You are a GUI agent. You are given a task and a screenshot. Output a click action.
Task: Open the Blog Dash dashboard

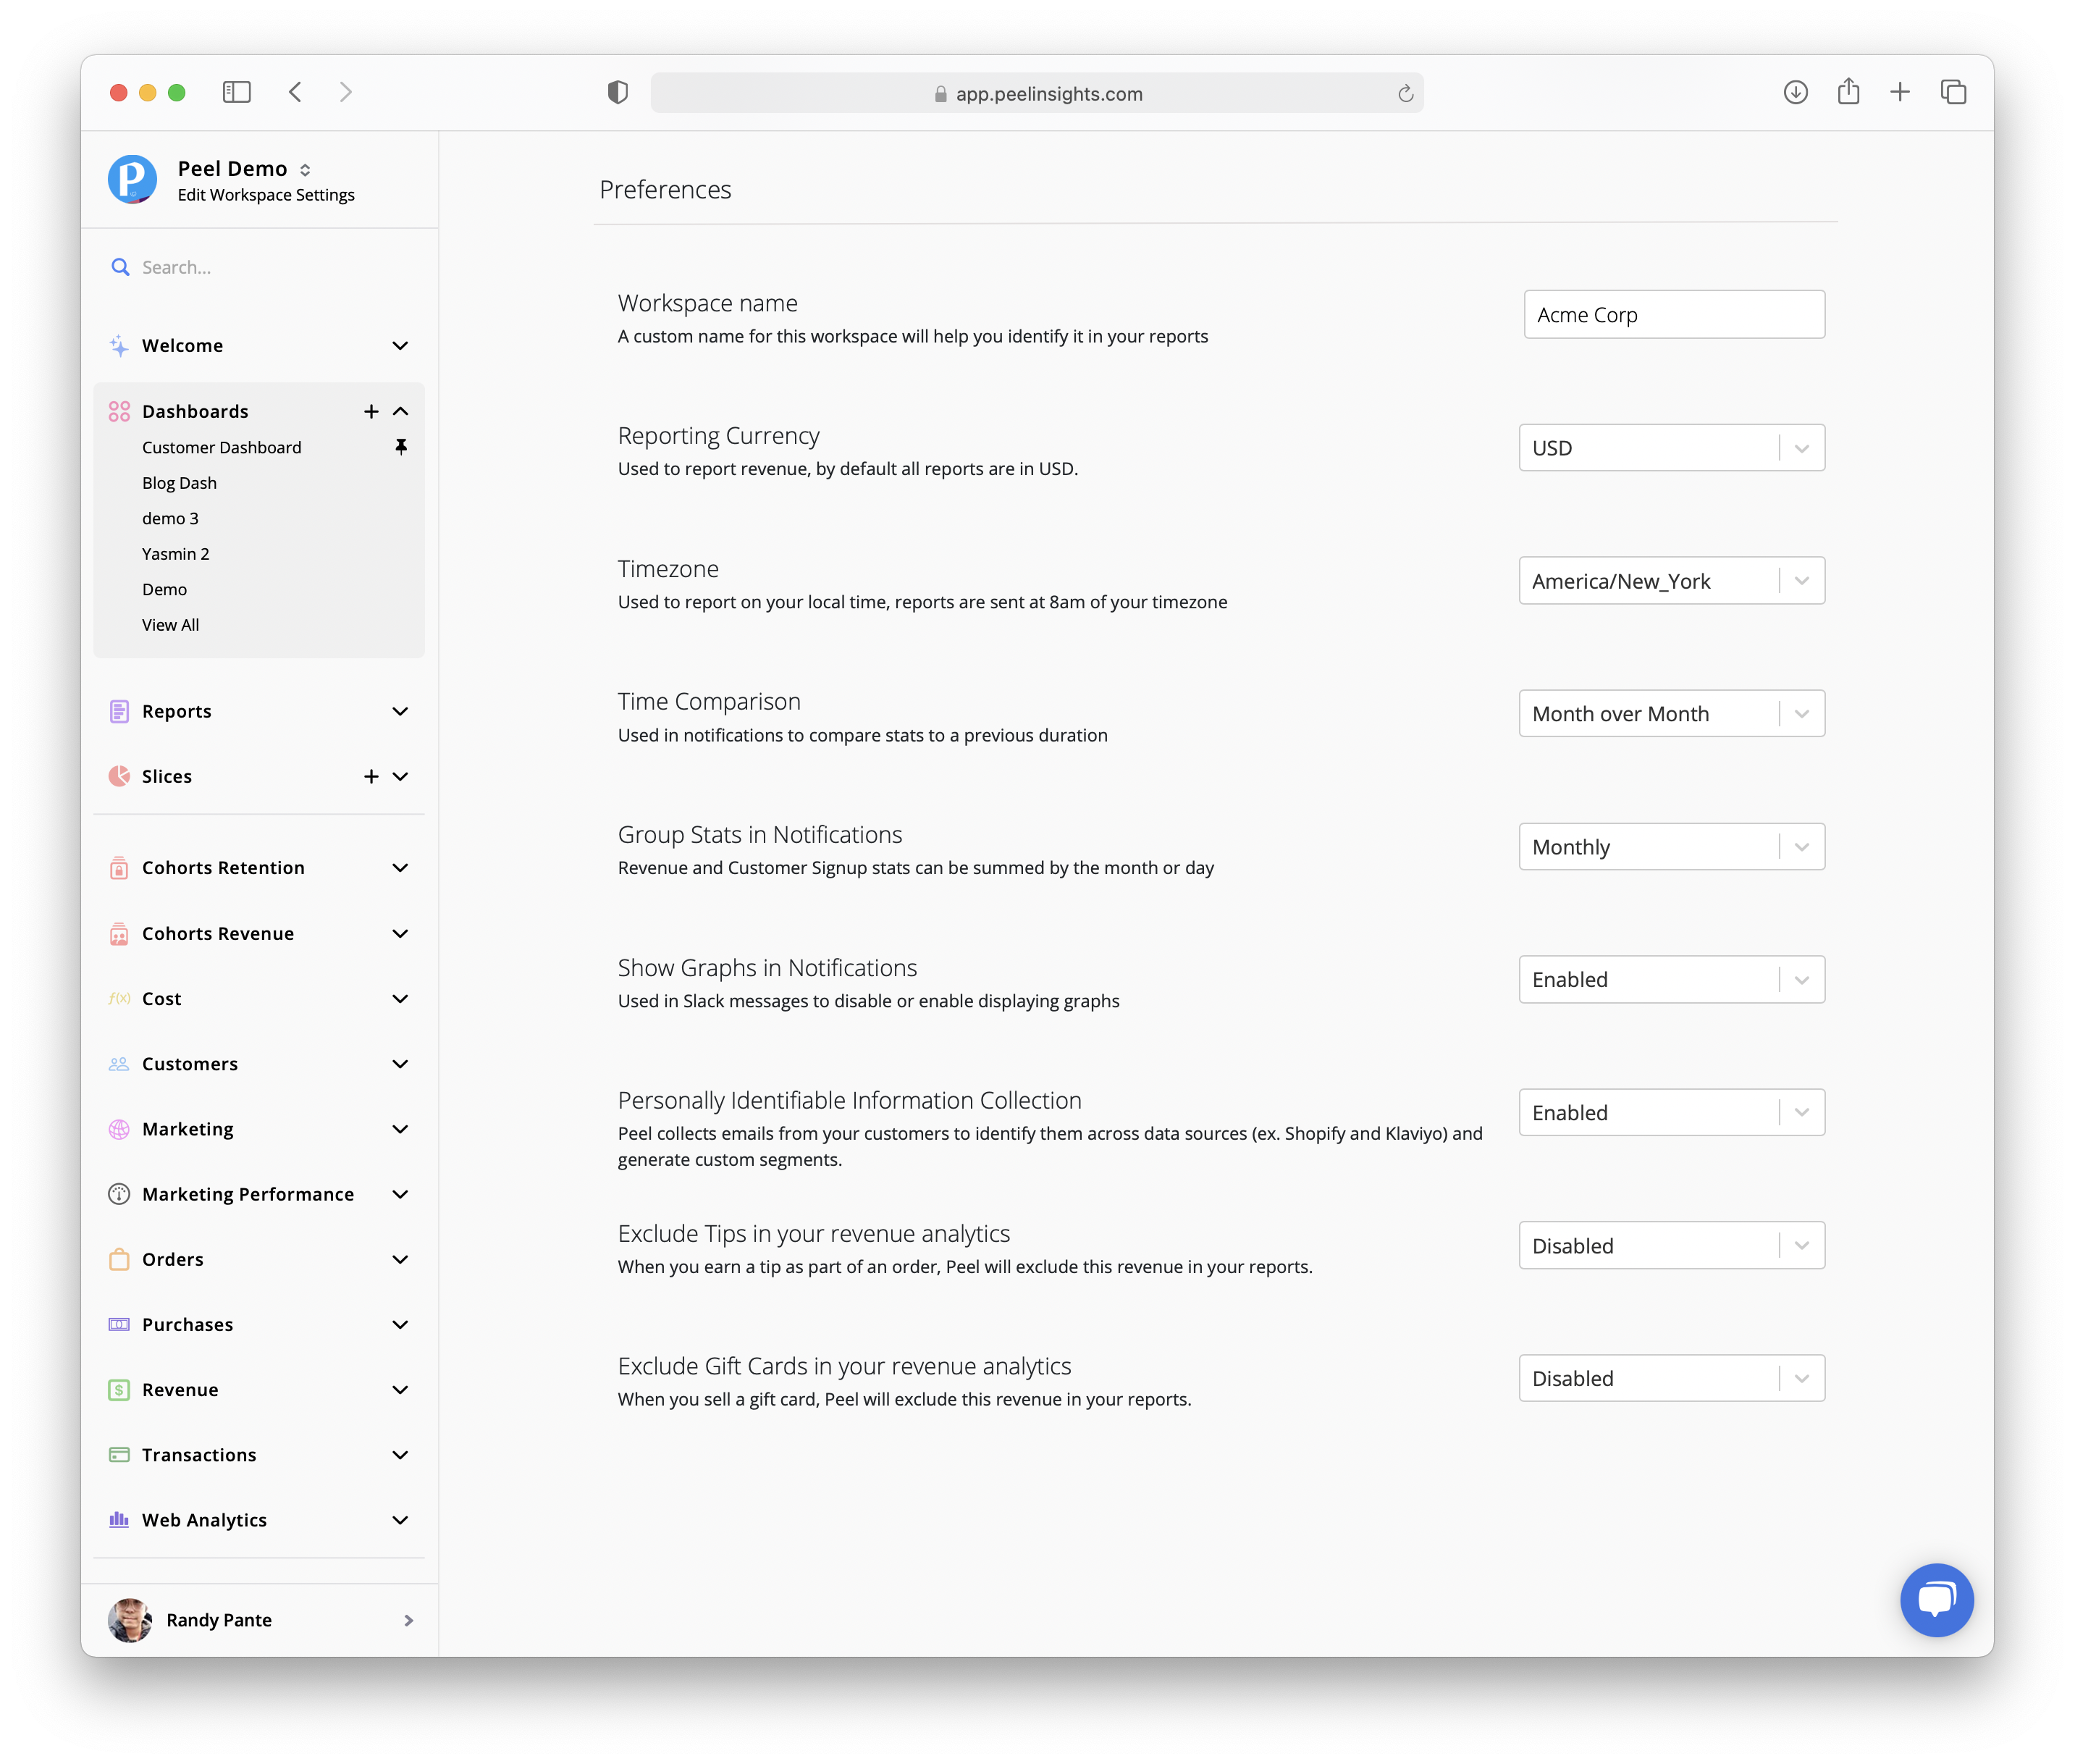[x=179, y=483]
